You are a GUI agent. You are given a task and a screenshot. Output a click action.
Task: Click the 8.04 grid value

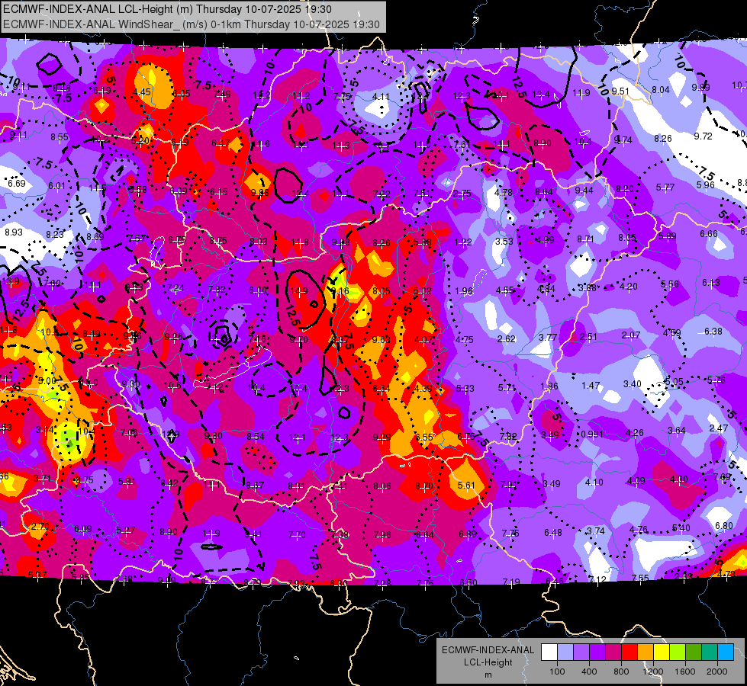pos(661,90)
